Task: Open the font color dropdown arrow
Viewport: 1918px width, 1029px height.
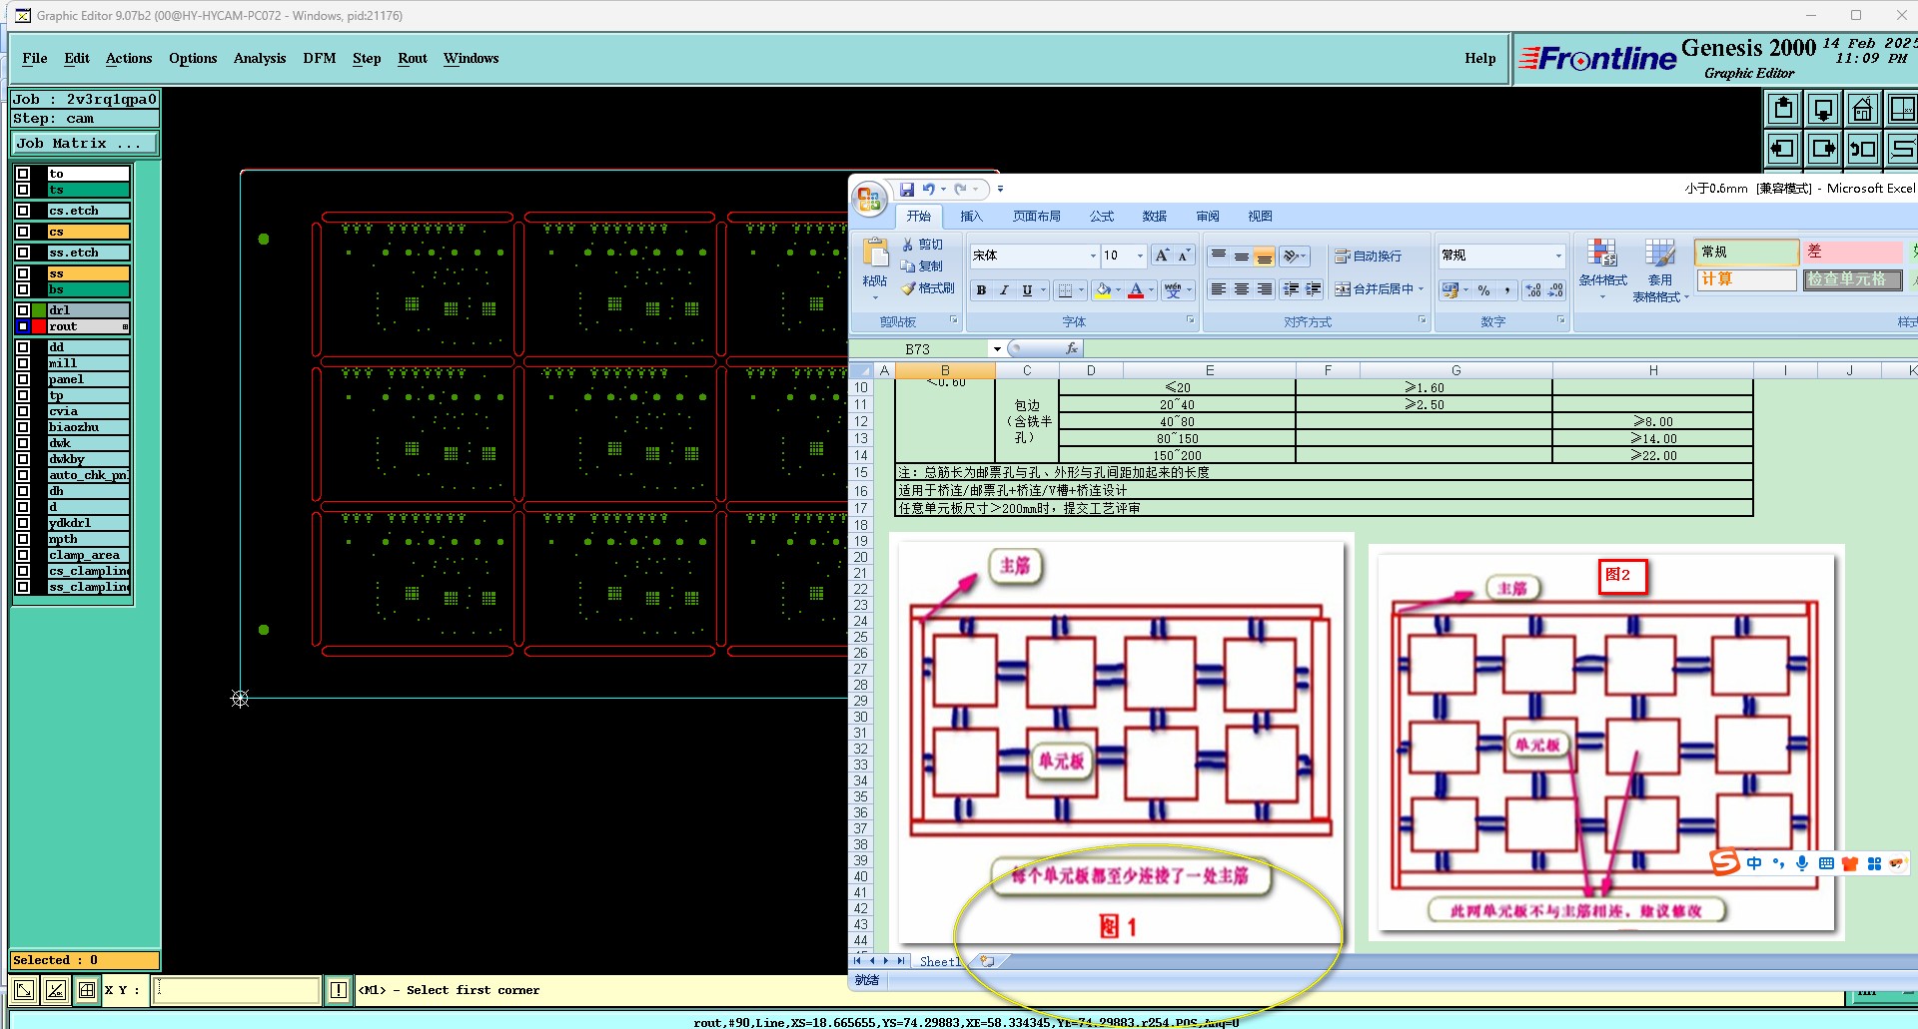Action: (x=1151, y=289)
